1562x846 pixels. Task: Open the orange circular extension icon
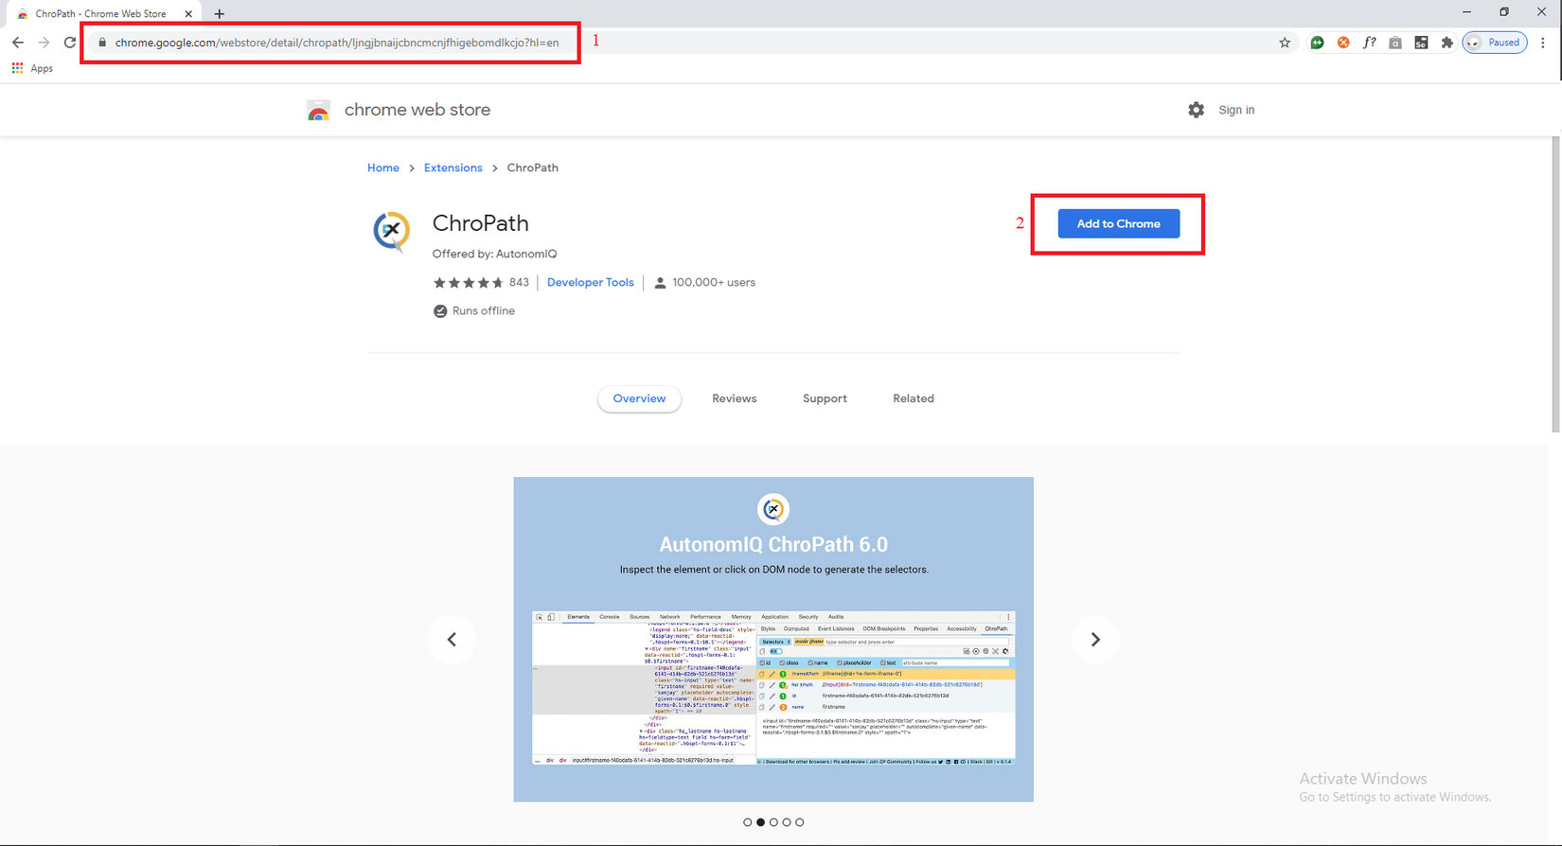click(1343, 43)
